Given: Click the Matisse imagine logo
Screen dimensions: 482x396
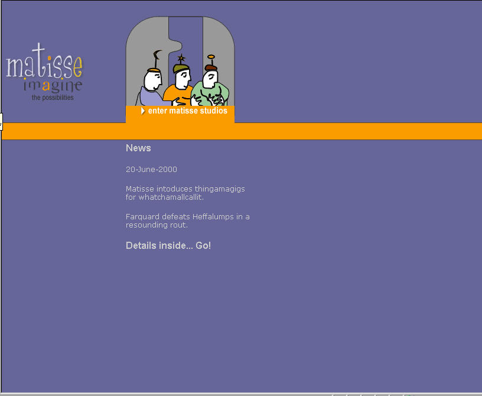Looking at the screenshot, I should tap(44, 72).
